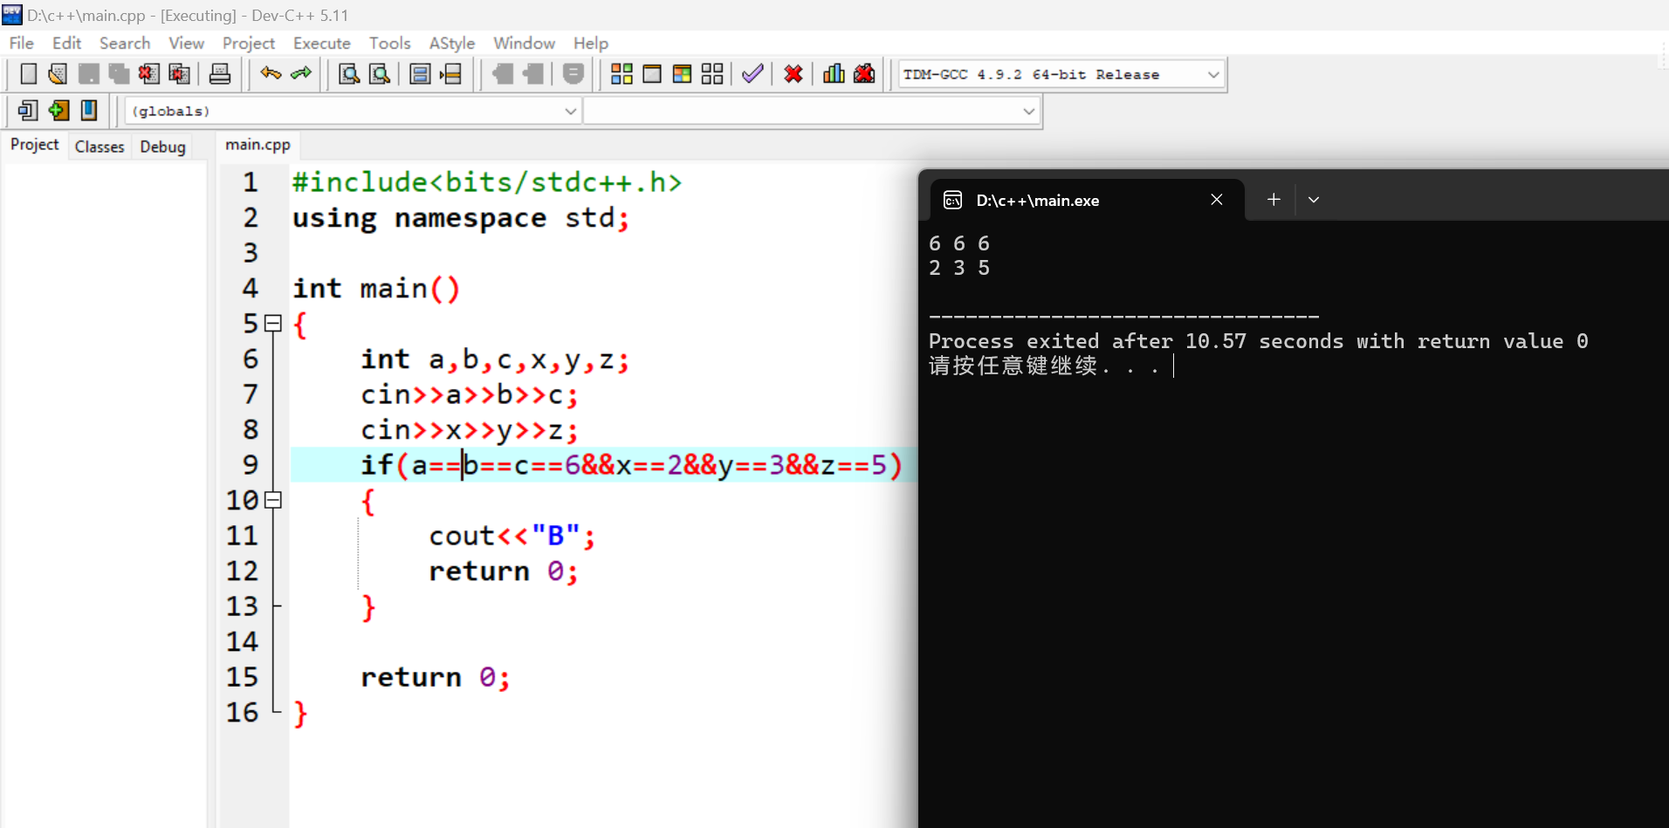Screen dimensions: 1669x828
Task: Add a new terminal tab with plus button
Action: click(1274, 200)
